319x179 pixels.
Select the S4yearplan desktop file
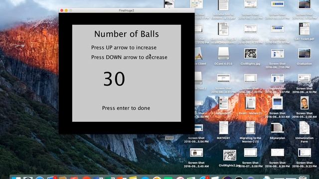[x=277, y=128]
